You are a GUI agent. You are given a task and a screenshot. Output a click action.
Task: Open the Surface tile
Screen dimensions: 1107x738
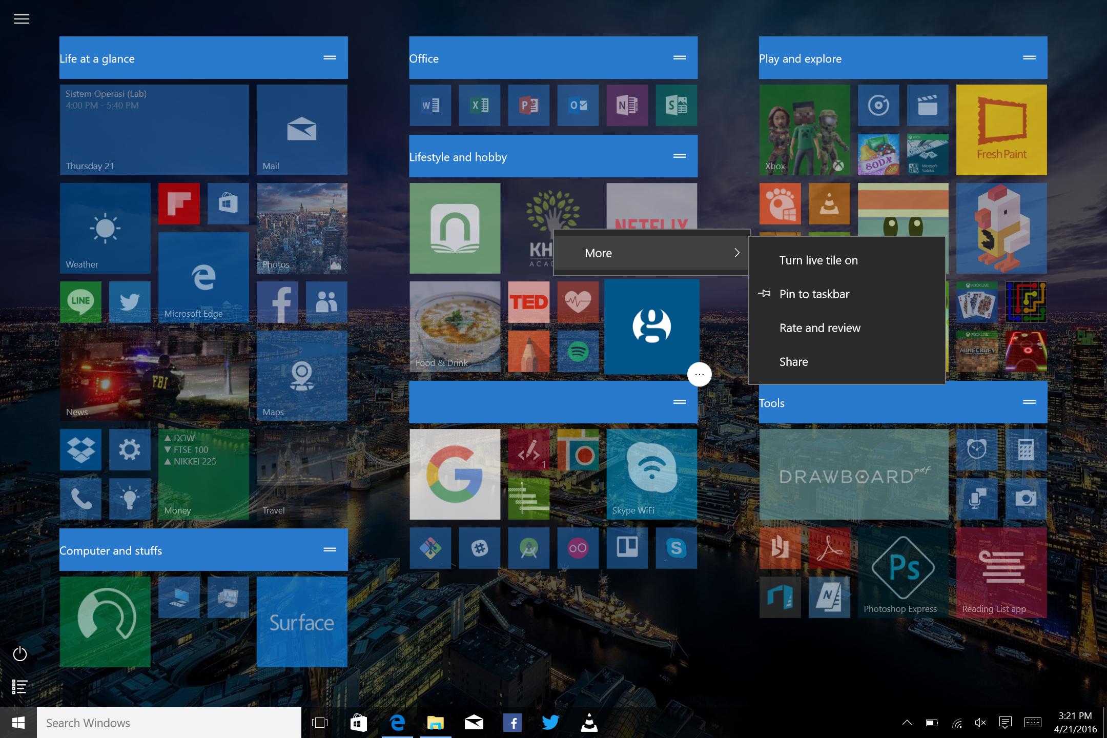[302, 622]
